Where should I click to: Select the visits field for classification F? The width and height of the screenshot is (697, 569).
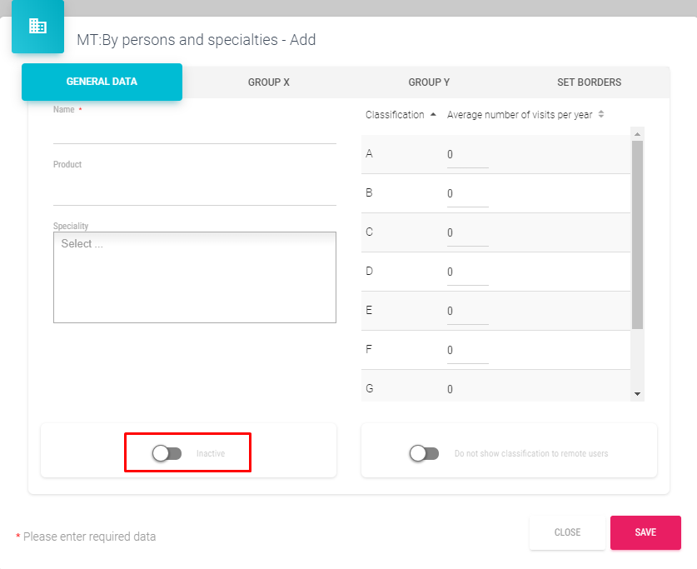point(467,351)
